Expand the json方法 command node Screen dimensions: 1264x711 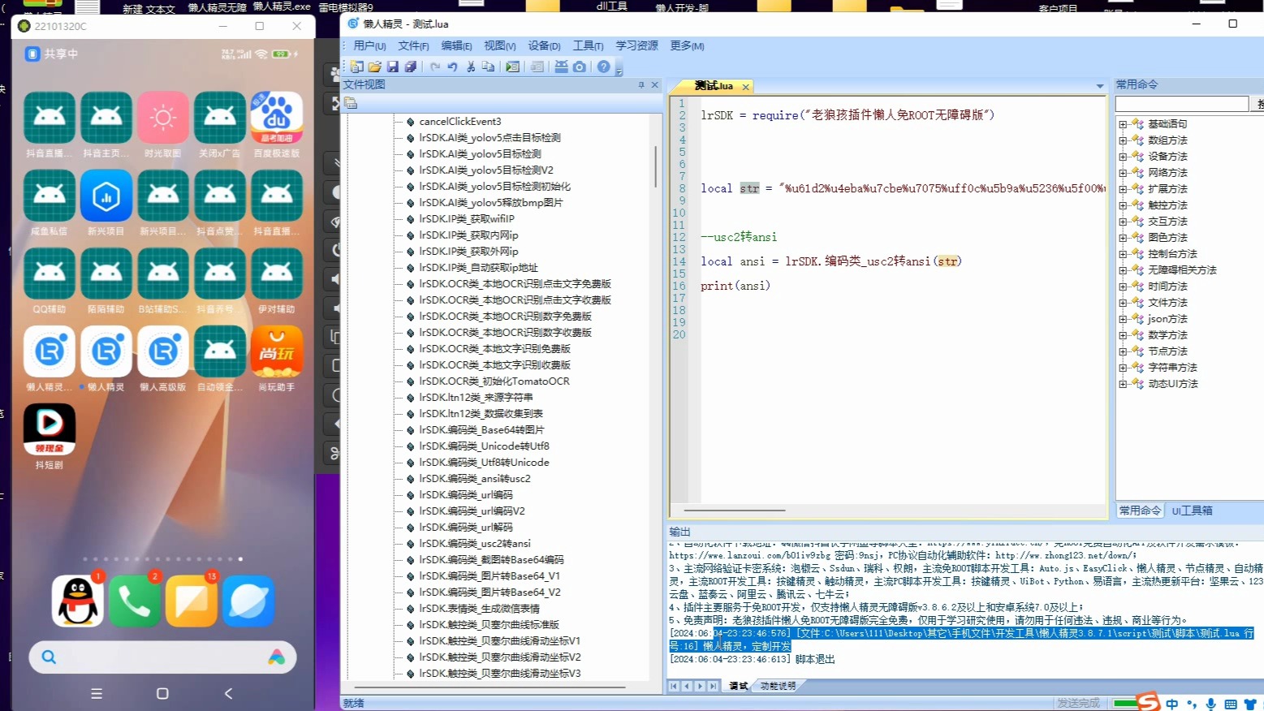pyautogui.click(x=1123, y=319)
